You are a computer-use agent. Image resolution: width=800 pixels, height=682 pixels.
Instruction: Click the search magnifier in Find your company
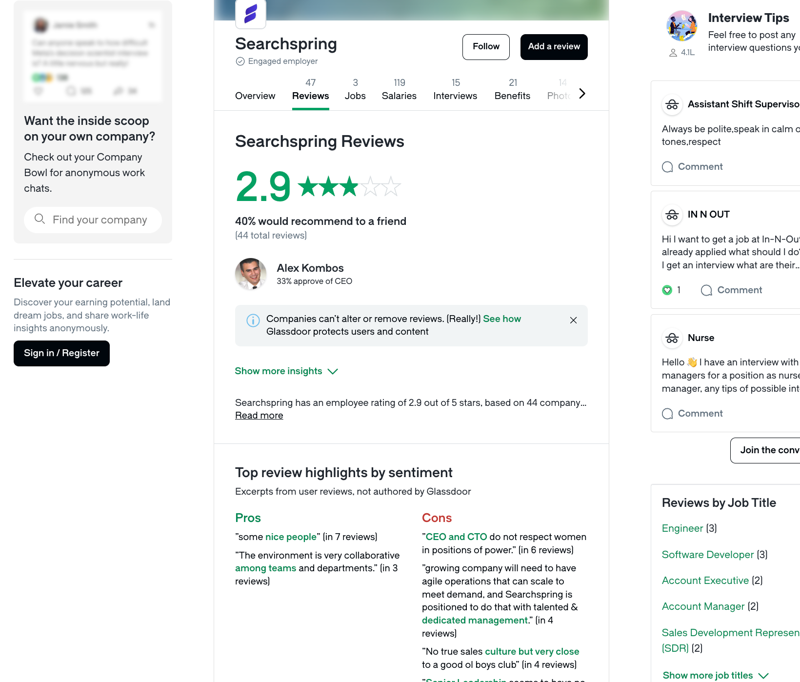[x=40, y=220]
